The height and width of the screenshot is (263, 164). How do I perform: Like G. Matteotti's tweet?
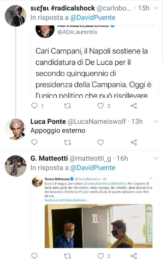[101, 256]
